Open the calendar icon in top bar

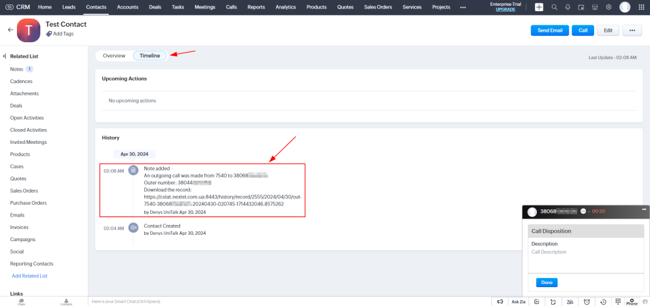tap(581, 7)
